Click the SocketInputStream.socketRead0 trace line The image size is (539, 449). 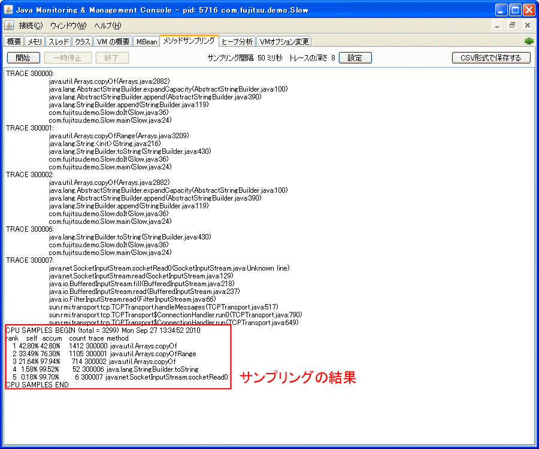169,268
